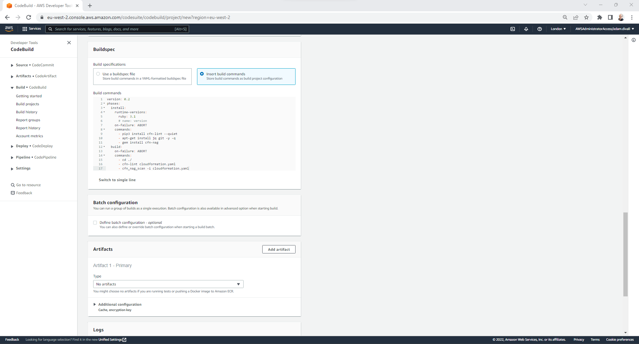The image size is (639, 344).
Task: Collapse Build CodeBuild section
Action: point(12,88)
